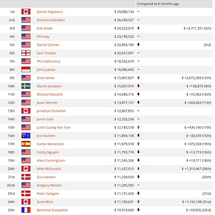Open Jonathan Duhamel's profile link
Image resolution: width=215 pixels, height=215 pixels.
(51, 111)
